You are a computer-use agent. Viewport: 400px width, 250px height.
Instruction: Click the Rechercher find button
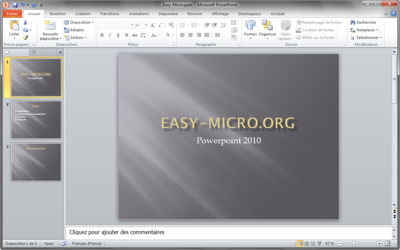pos(363,22)
